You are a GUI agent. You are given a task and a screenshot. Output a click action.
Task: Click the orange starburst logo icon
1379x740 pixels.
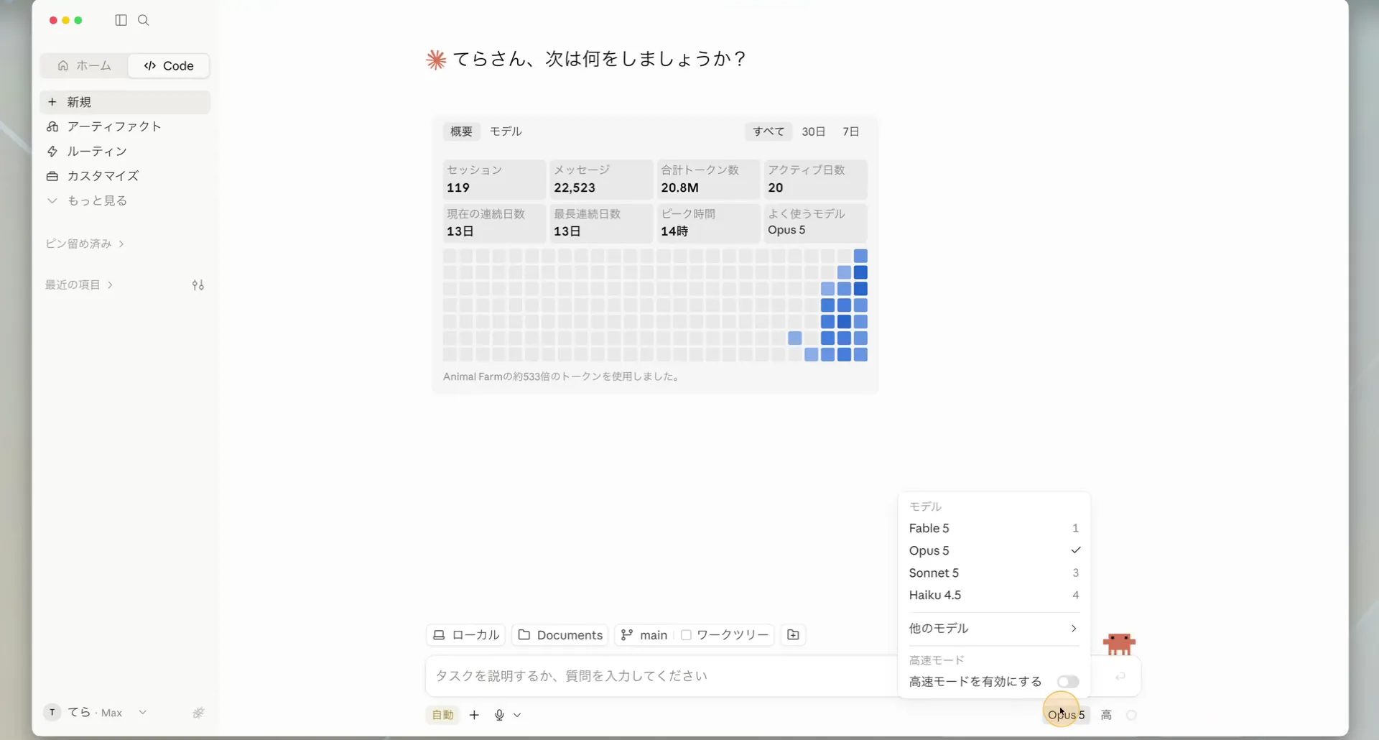coord(436,59)
